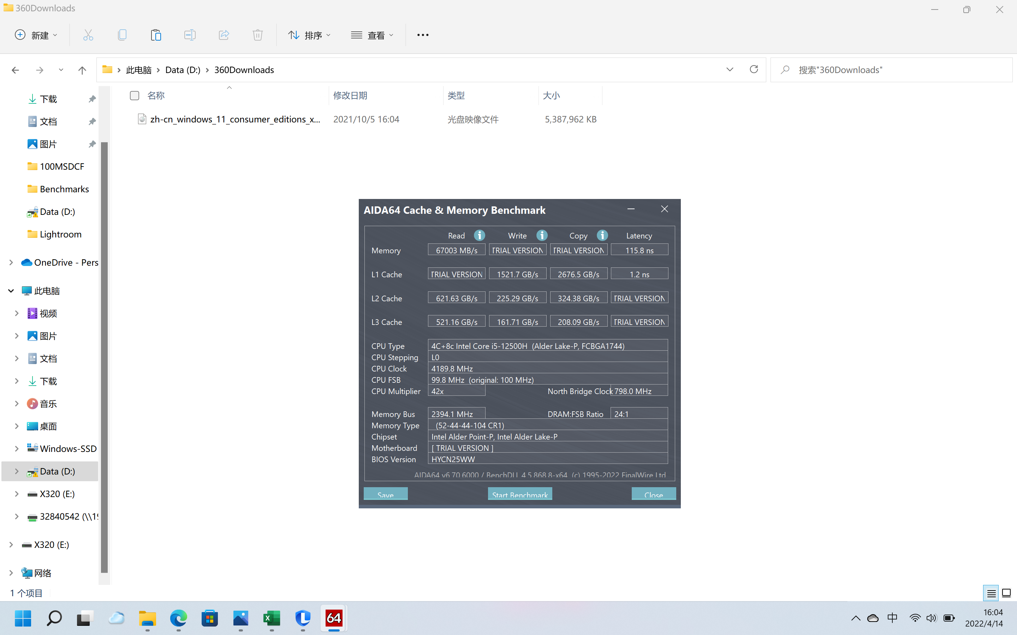Expand address bar history dropdown

pos(730,69)
